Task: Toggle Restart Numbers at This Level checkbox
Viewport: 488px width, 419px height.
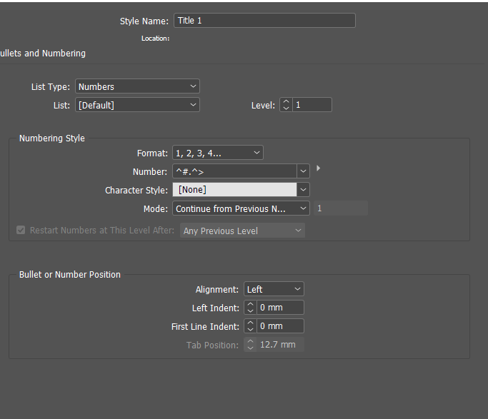Action: click(21, 231)
